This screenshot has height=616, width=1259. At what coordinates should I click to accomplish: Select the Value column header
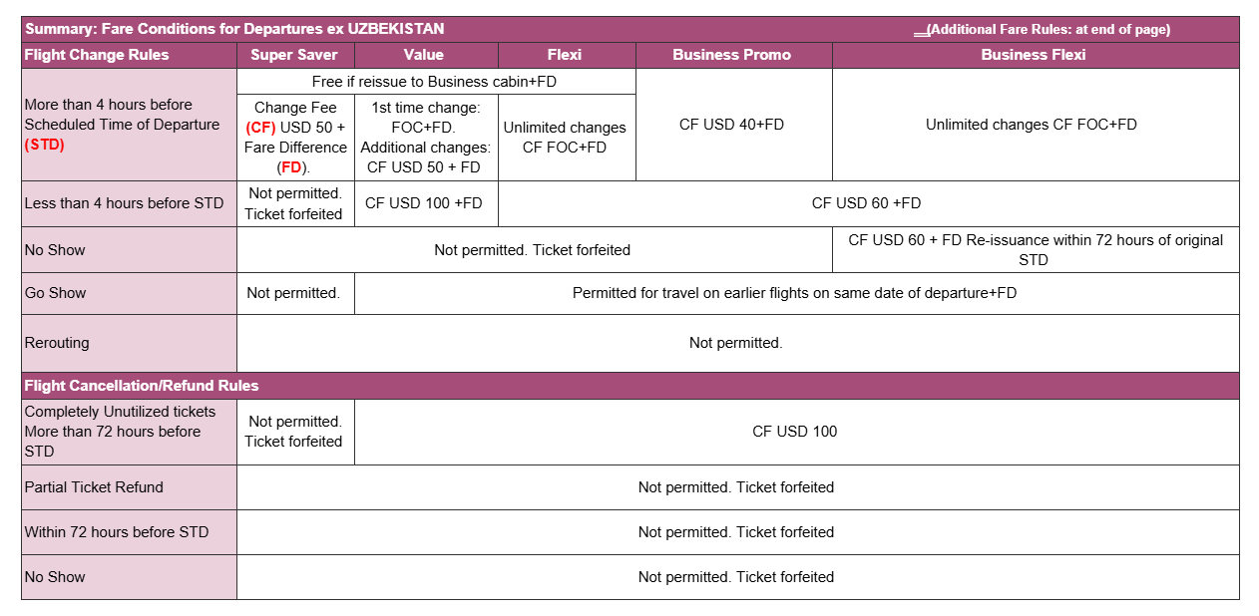426,55
